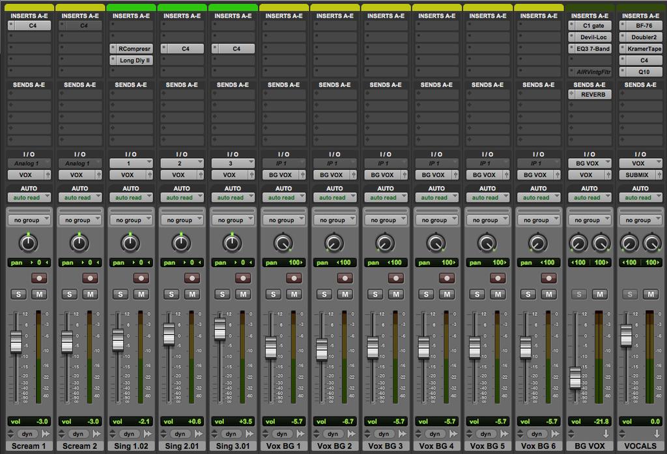Click the pan 100 readout on Vox BG 1
The image size is (667, 454).
coord(284,263)
